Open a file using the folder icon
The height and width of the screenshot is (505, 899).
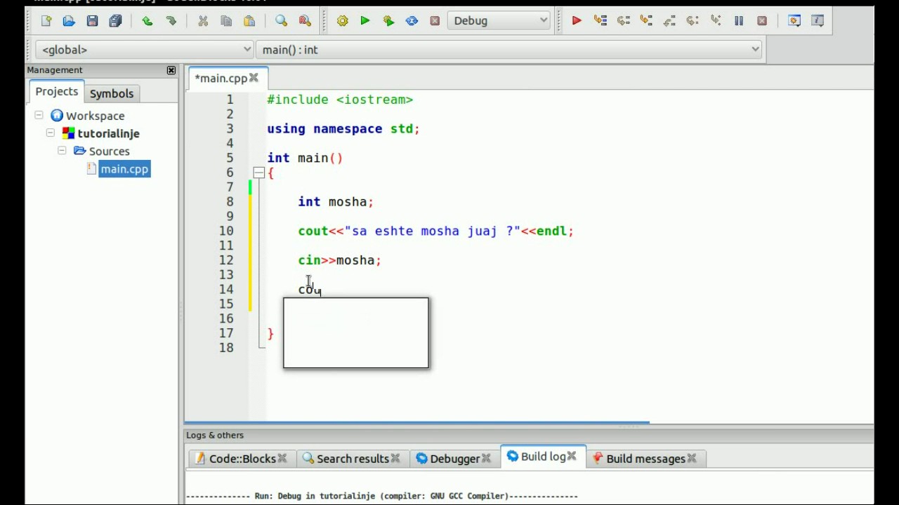69,21
